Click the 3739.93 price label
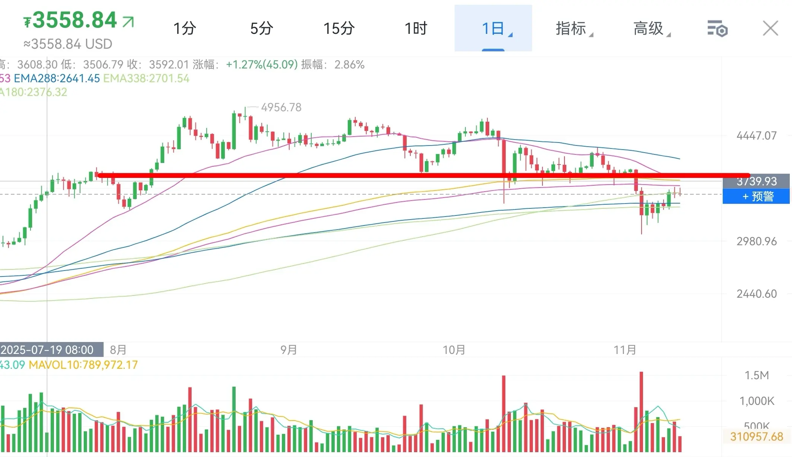 pyautogui.click(x=756, y=182)
